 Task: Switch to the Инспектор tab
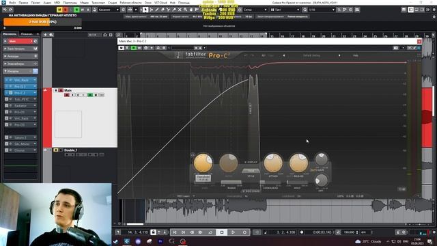tap(10, 34)
